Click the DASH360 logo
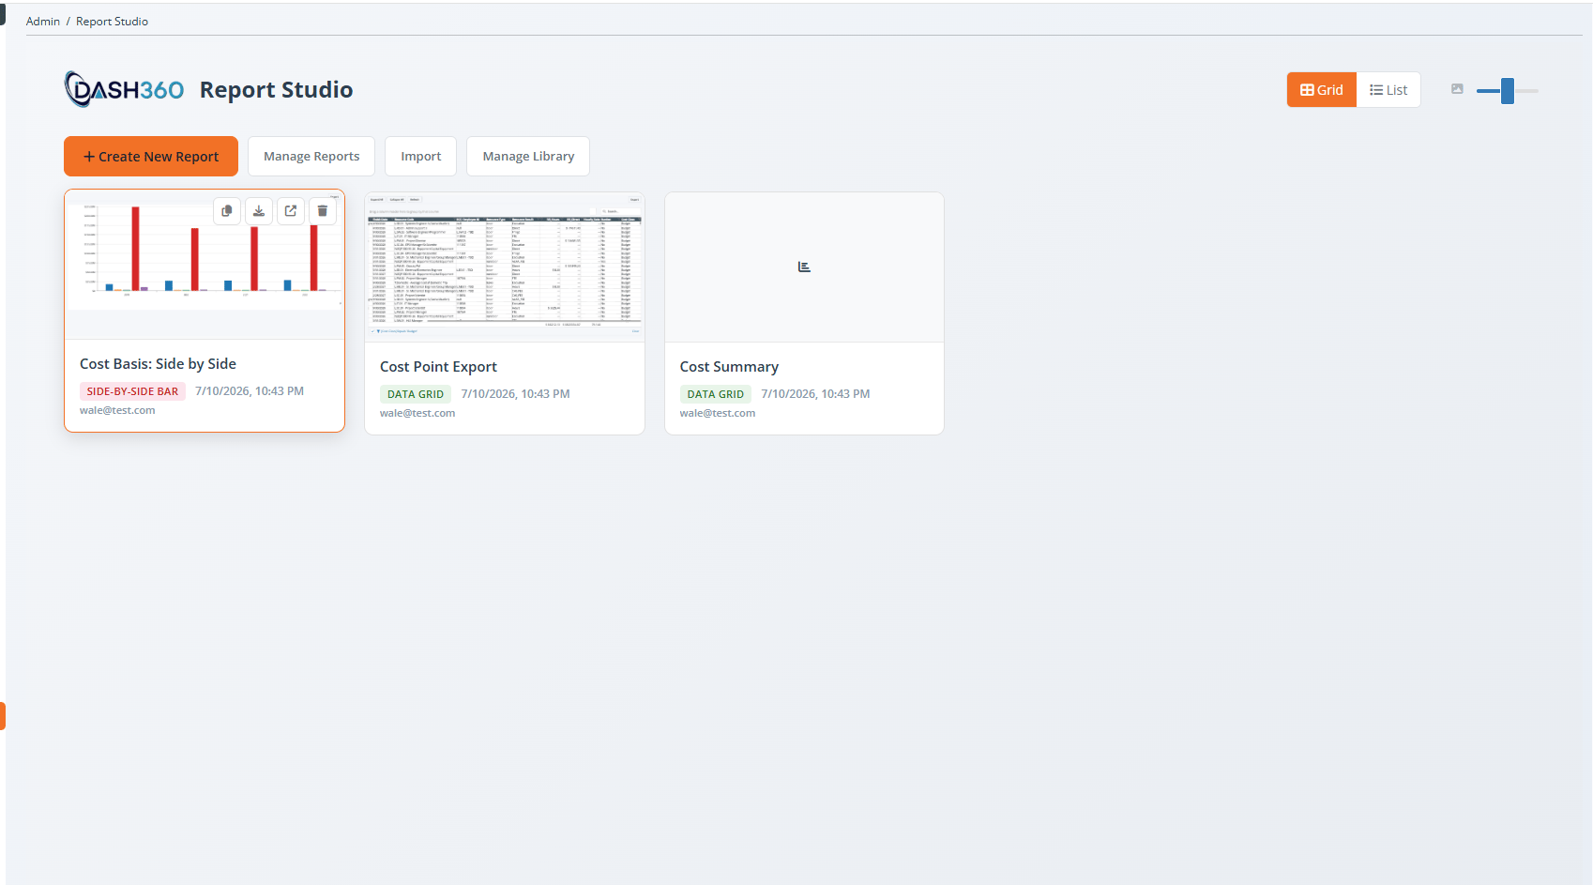Image resolution: width=1593 pixels, height=885 pixels. (124, 89)
